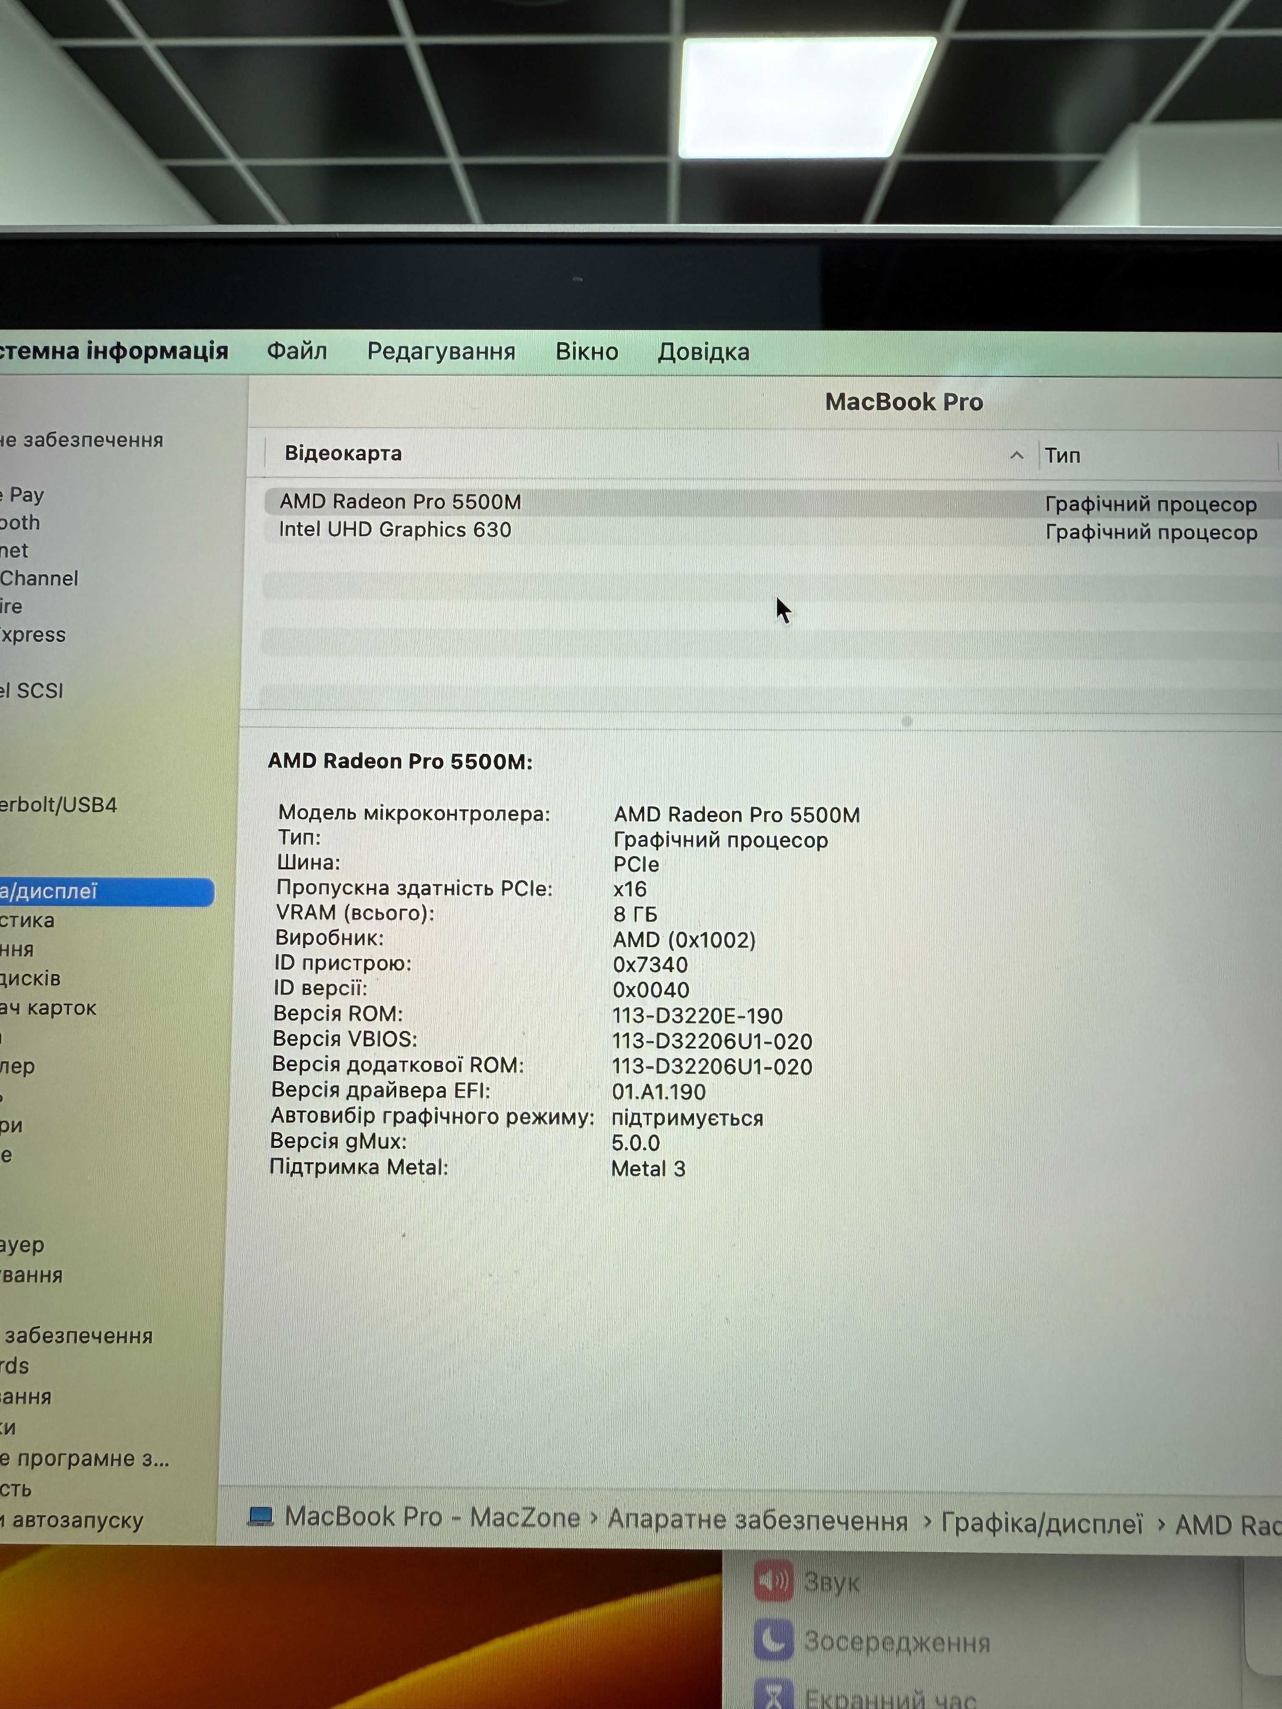
Task: Expand the Апаратне забезпечення sidebar section
Action: [x=82, y=440]
